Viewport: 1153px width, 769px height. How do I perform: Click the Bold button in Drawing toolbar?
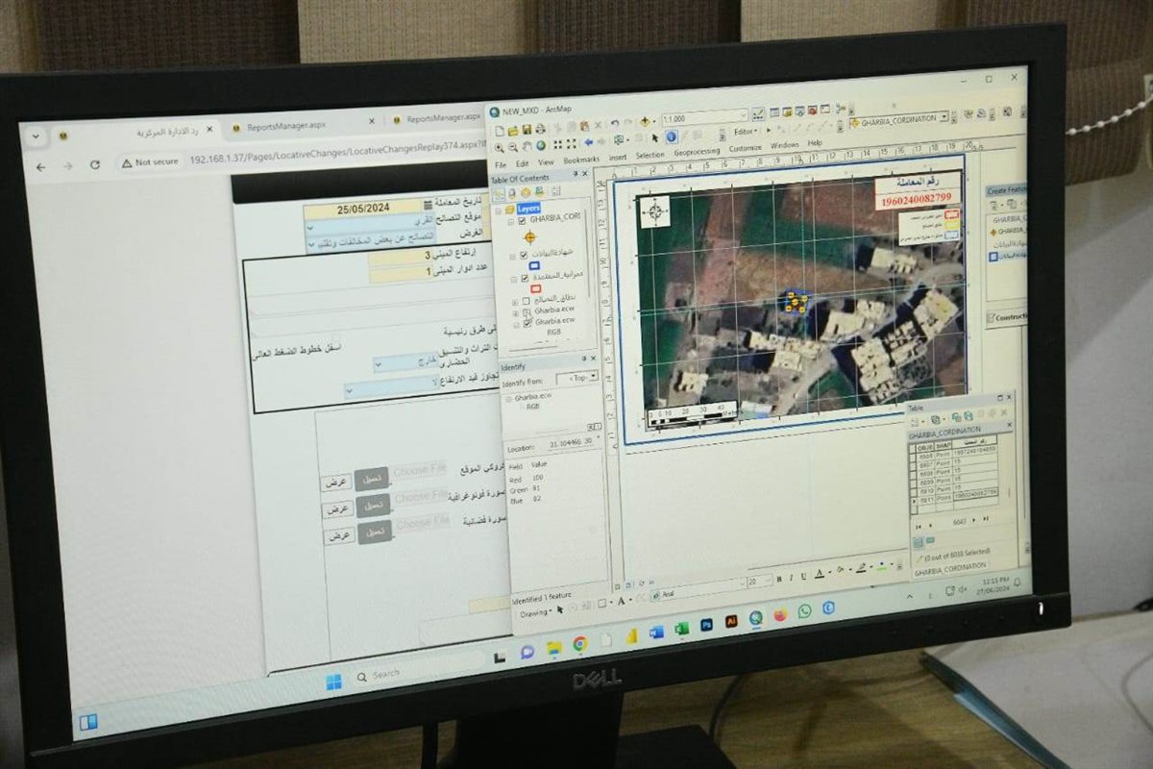(x=779, y=578)
